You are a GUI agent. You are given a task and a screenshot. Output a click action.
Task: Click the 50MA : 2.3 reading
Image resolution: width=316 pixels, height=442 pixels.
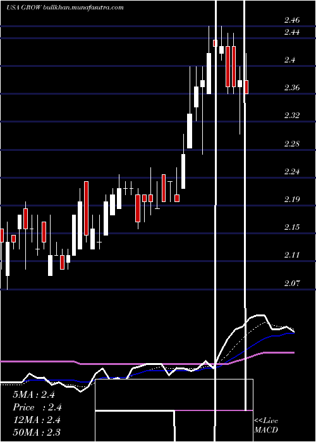[x=37, y=432]
